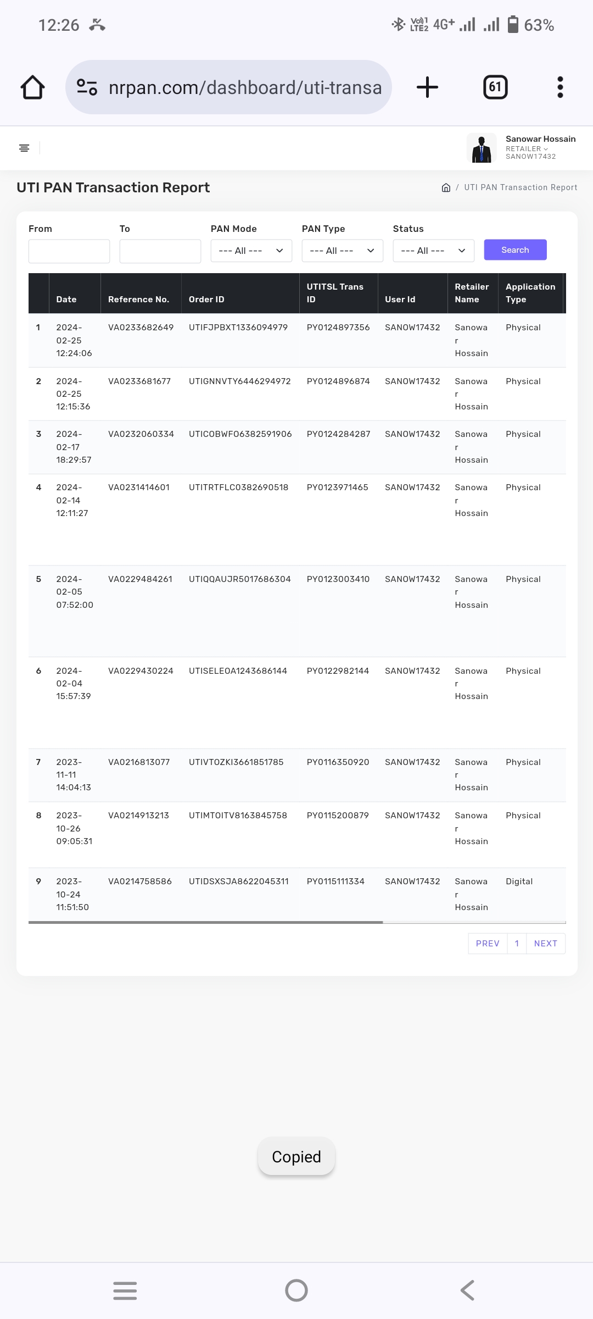The height and width of the screenshot is (1319, 593).
Task: Open Chrome three-dot overflow menu
Action: point(560,87)
